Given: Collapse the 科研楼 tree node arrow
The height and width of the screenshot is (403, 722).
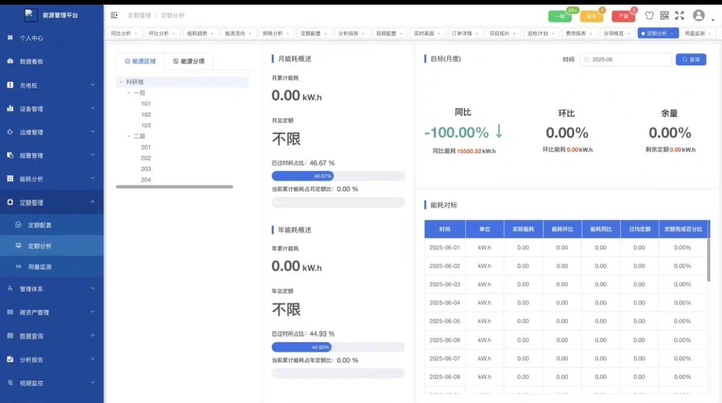Looking at the screenshot, I should tap(121, 82).
